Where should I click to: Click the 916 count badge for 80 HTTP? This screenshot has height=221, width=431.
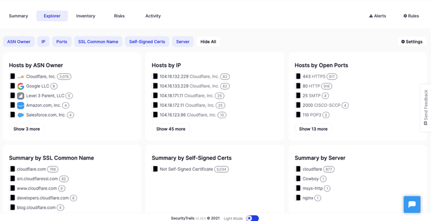pos(327,86)
